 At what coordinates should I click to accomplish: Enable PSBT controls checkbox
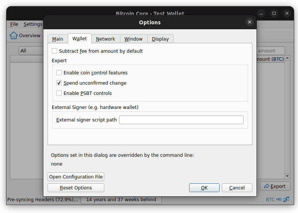tap(59, 93)
